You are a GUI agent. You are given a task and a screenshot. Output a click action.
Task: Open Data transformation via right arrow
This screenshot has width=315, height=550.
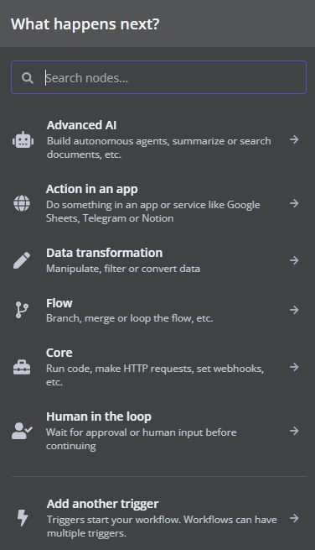pyautogui.click(x=294, y=260)
